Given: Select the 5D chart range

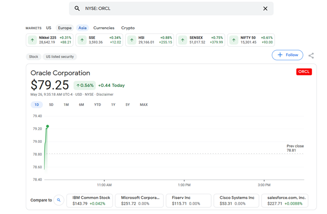Looking at the screenshot, I should (51, 105).
